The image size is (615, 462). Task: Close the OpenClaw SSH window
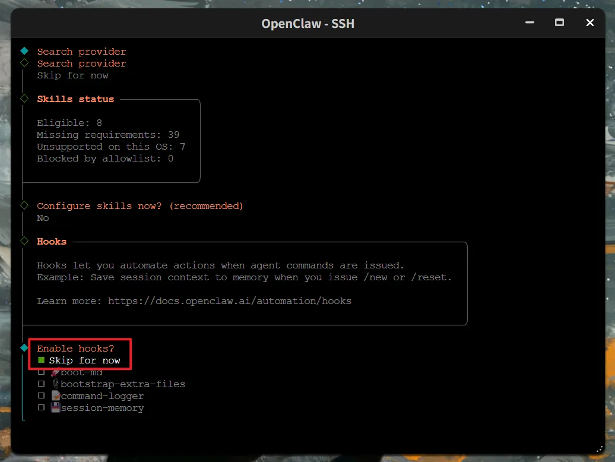[x=590, y=23]
